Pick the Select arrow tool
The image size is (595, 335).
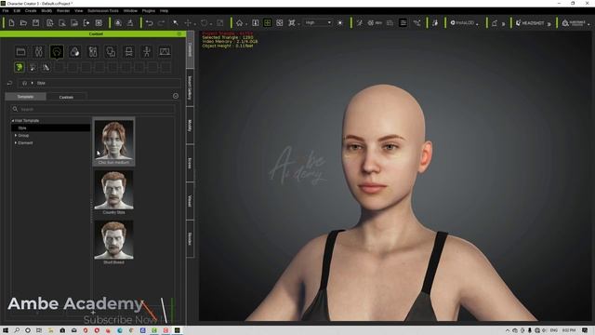(176, 23)
